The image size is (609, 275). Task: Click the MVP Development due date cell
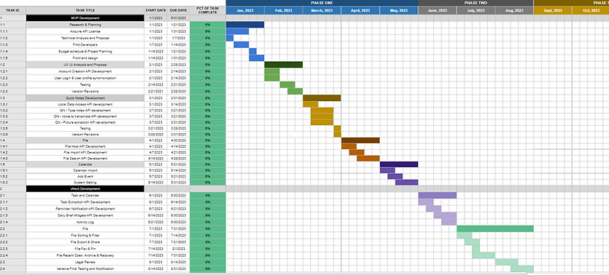click(x=179, y=17)
